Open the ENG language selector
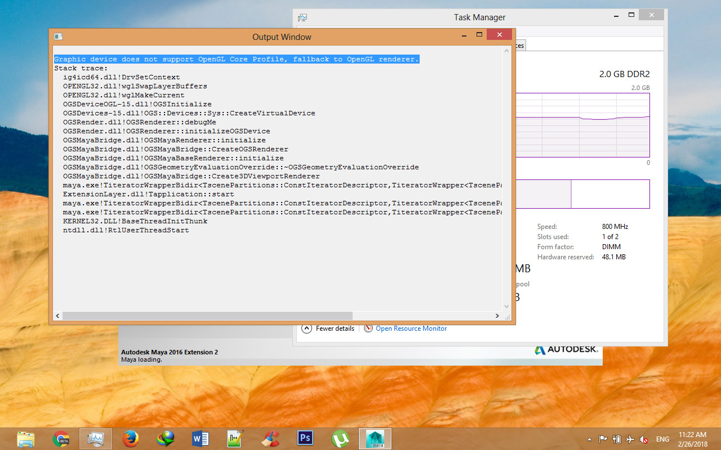Screen dimensions: 721x450 tap(662, 439)
